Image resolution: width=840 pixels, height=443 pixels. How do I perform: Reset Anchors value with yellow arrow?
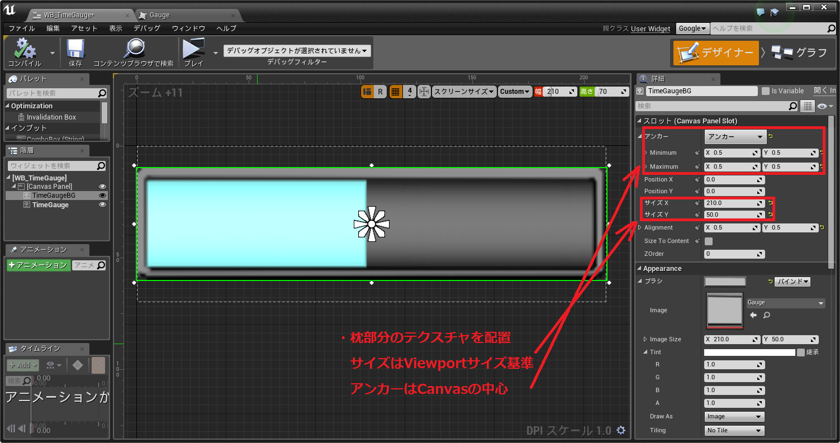[771, 136]
